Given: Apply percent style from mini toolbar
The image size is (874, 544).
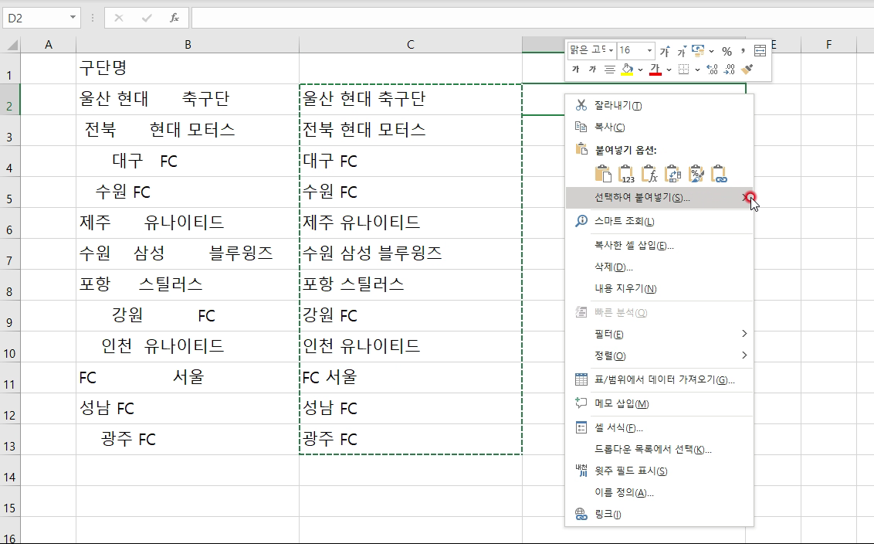Looking at the screenshot, I should [x=727, y=51].
